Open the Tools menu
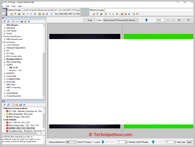The image size is (195, 147). coord(7,6)
